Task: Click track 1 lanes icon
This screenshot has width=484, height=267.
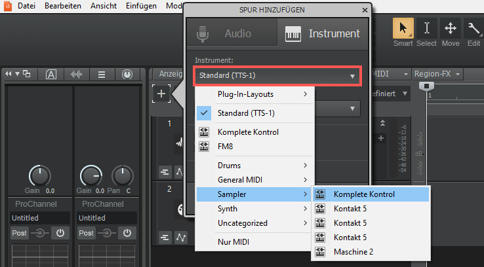Action: click(165, 172)
